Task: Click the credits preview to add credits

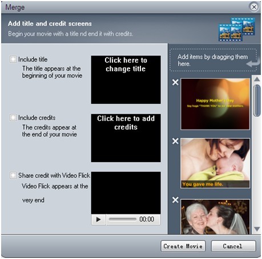Action: [126, 138]
